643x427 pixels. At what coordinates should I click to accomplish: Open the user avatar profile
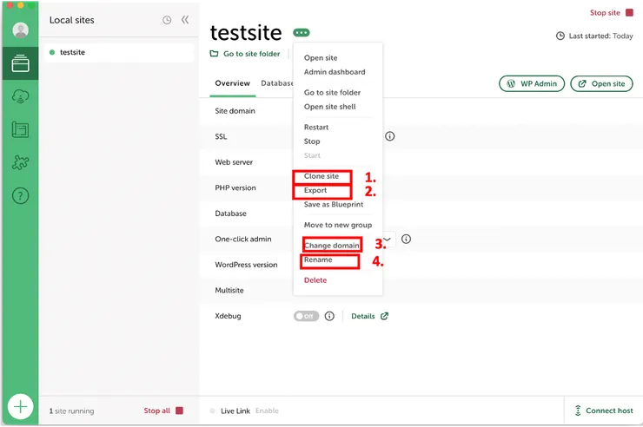20,30
